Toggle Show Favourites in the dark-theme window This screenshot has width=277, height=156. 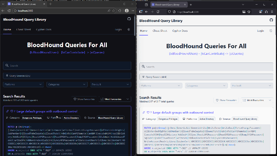pos(84,99)
